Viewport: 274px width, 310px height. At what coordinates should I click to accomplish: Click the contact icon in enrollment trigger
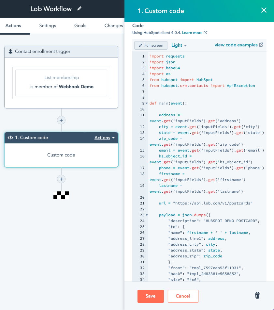click(10, 51)
